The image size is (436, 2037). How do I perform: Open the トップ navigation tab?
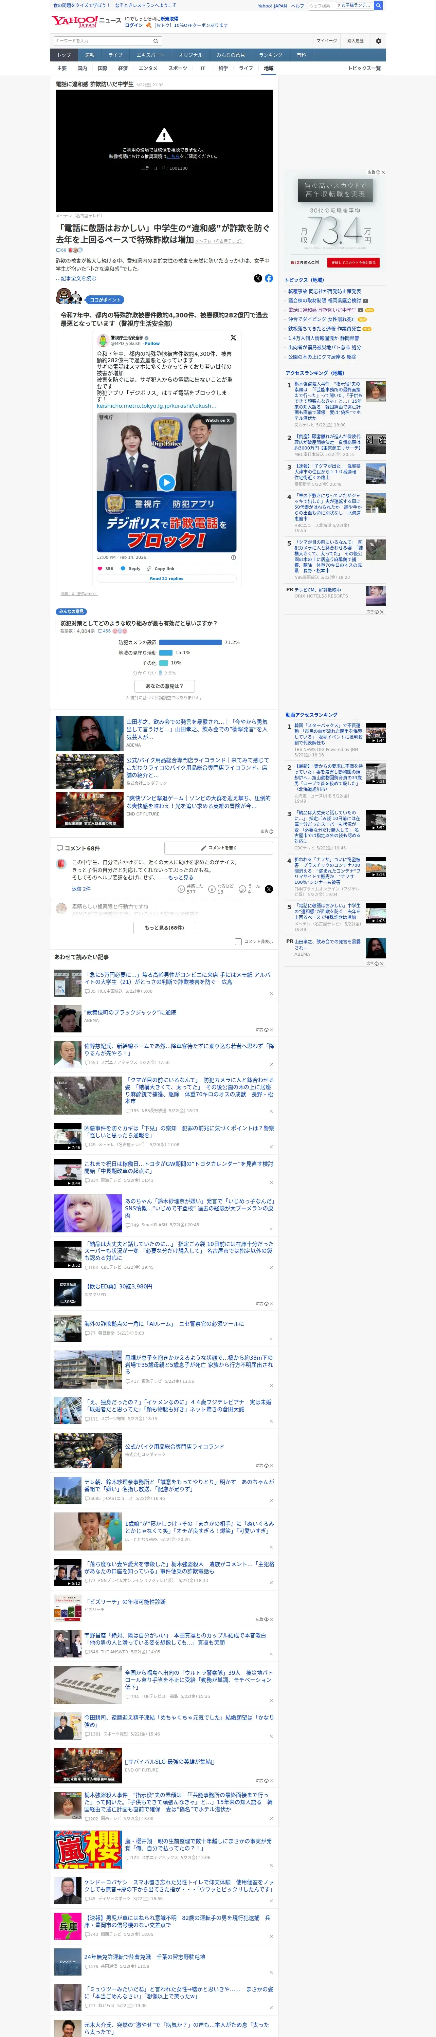[x=64, y=55]
